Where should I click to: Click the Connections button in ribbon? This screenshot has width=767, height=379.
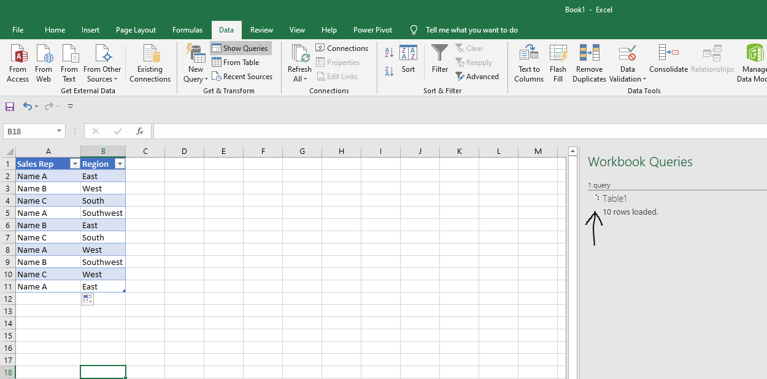(342, 48)
